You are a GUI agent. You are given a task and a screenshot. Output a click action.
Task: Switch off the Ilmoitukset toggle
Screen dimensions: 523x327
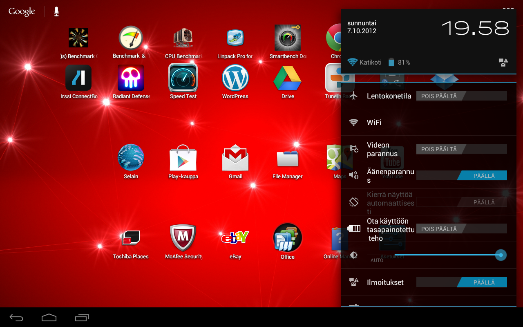[462, 282]
